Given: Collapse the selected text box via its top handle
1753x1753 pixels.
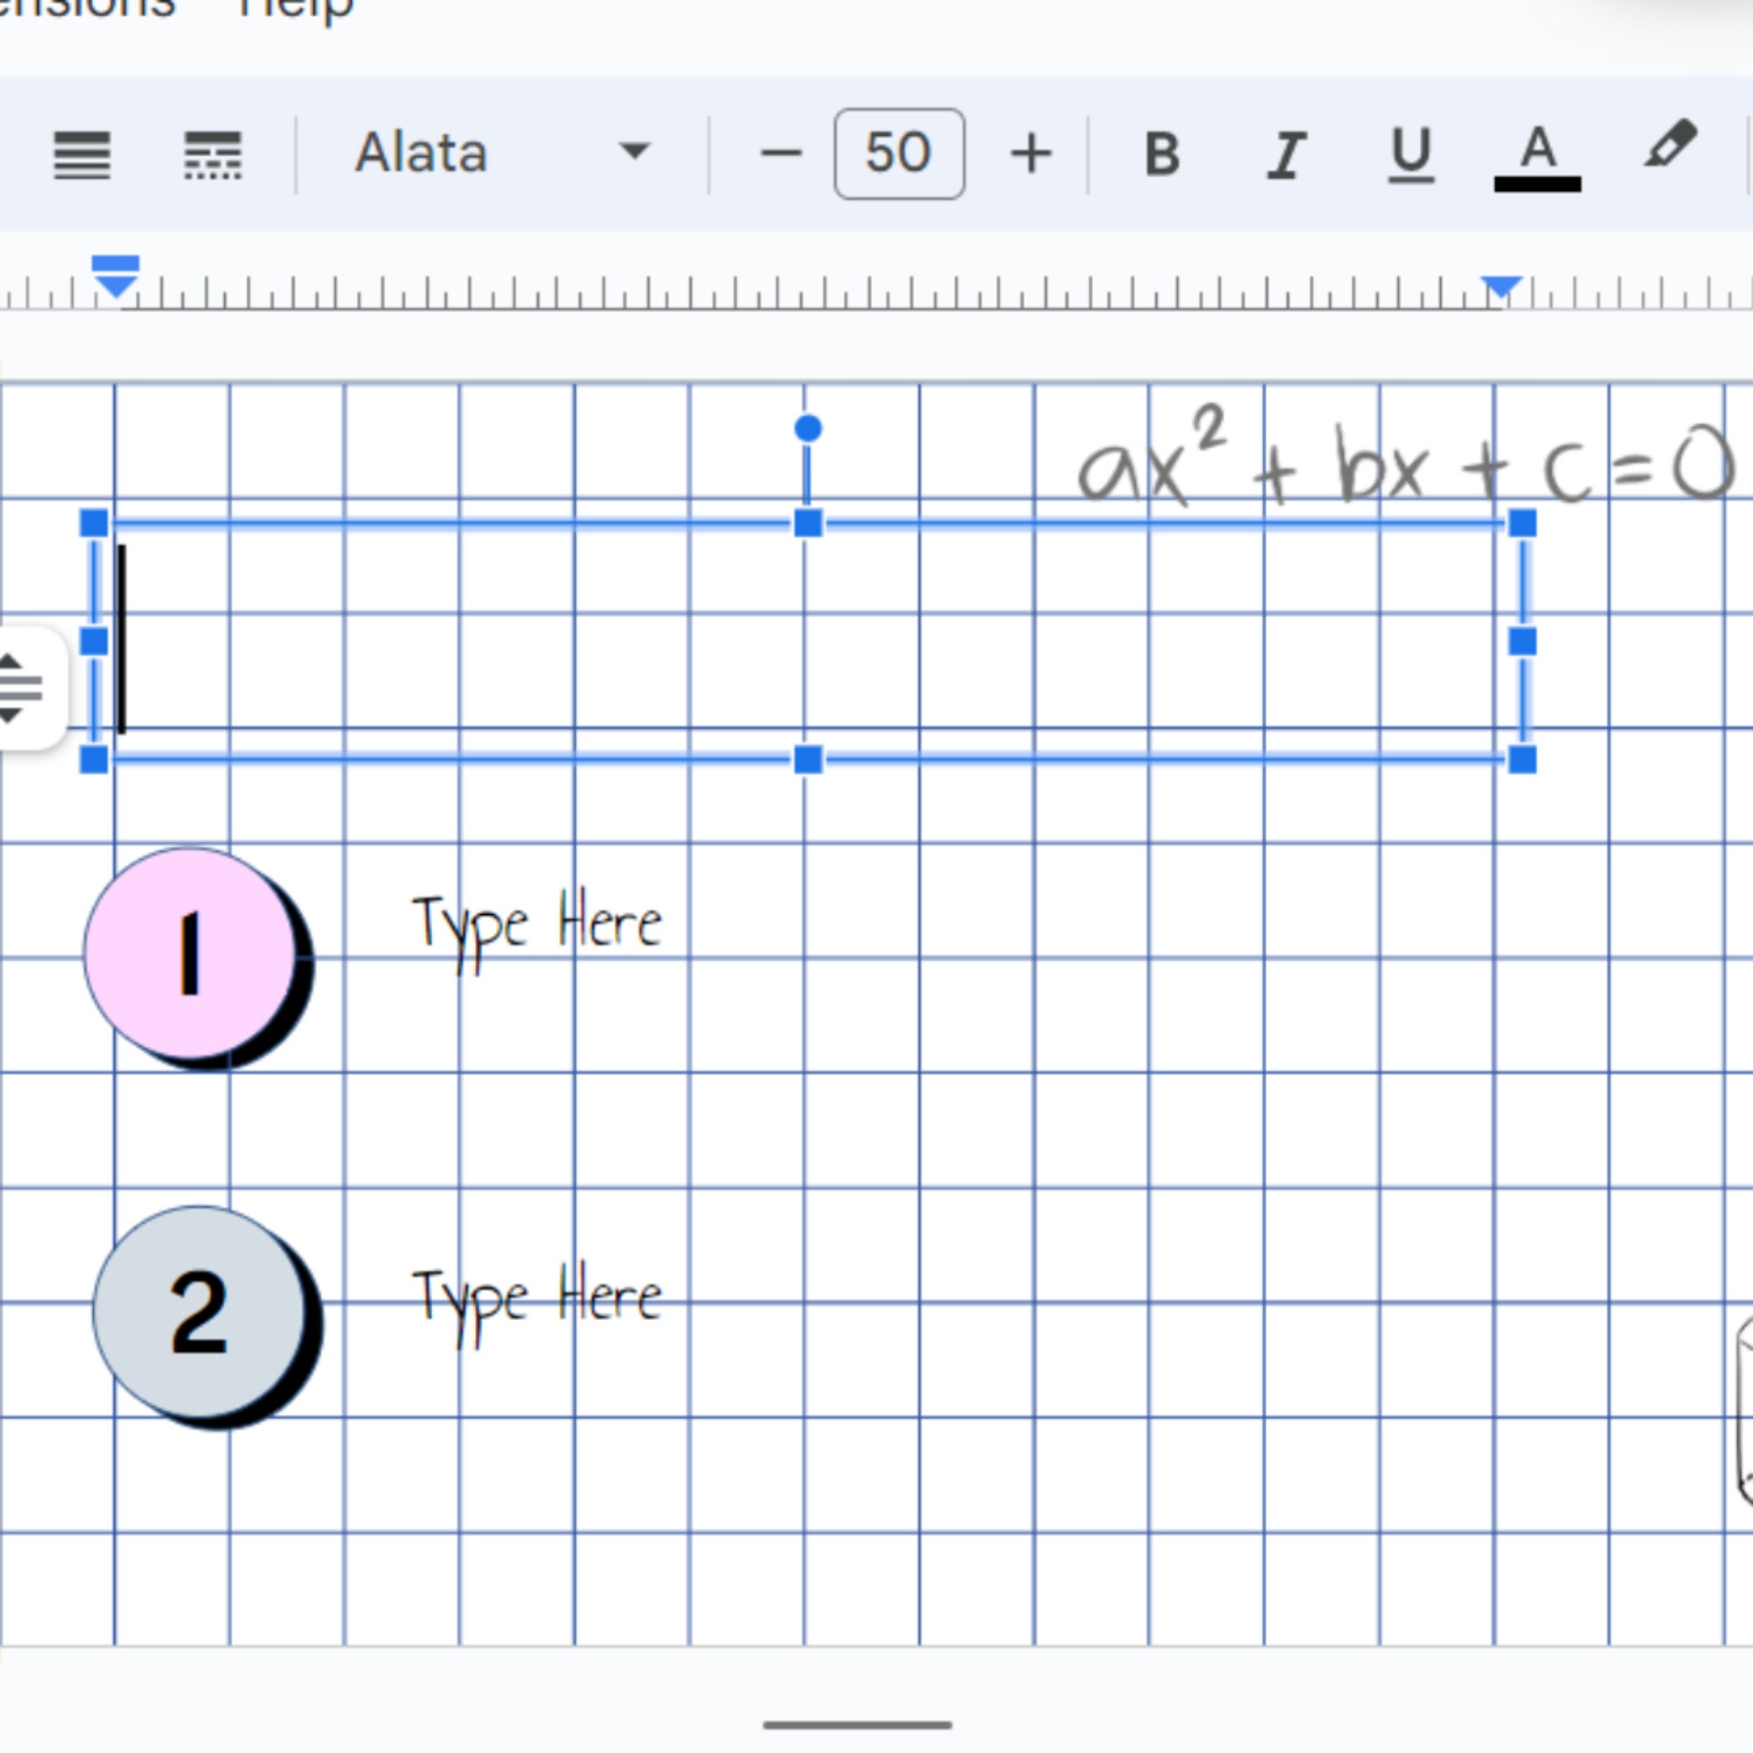Looking at the screenshot, I should pyautogui.click(x=806, y=523).
